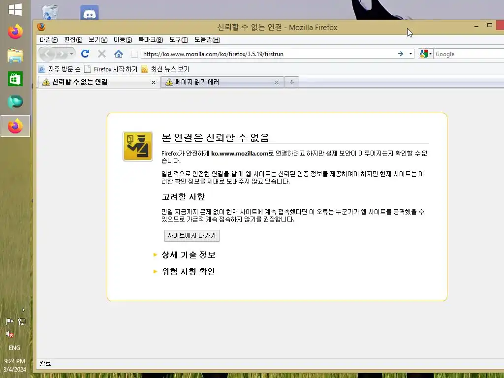Open the Windows Store taskbar icon
The width and height of the screenshot is (504, 378).
click(x=15, y=79)
